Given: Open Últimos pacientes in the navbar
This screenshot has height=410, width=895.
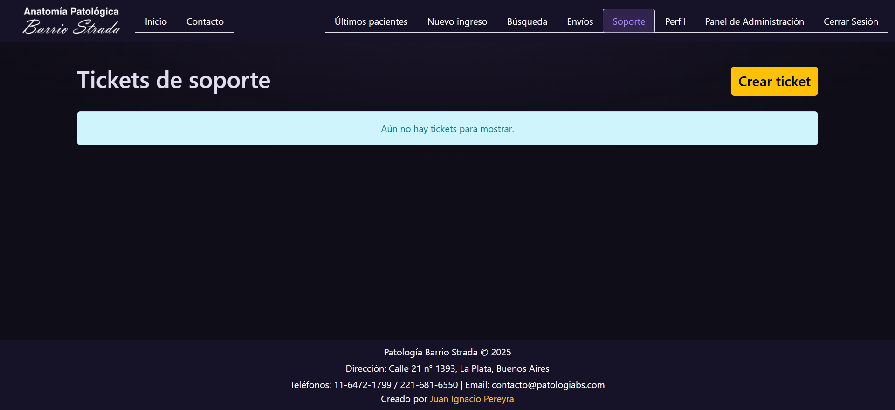Looking at the screenshot, I should [x=371, y=21].
